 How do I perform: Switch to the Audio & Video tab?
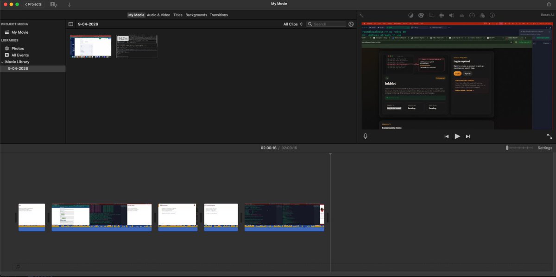click(x=158, y=15)
